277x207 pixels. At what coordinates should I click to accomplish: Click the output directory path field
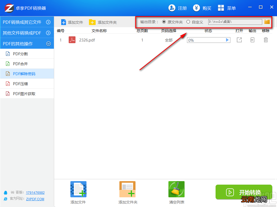coord(235,22)
